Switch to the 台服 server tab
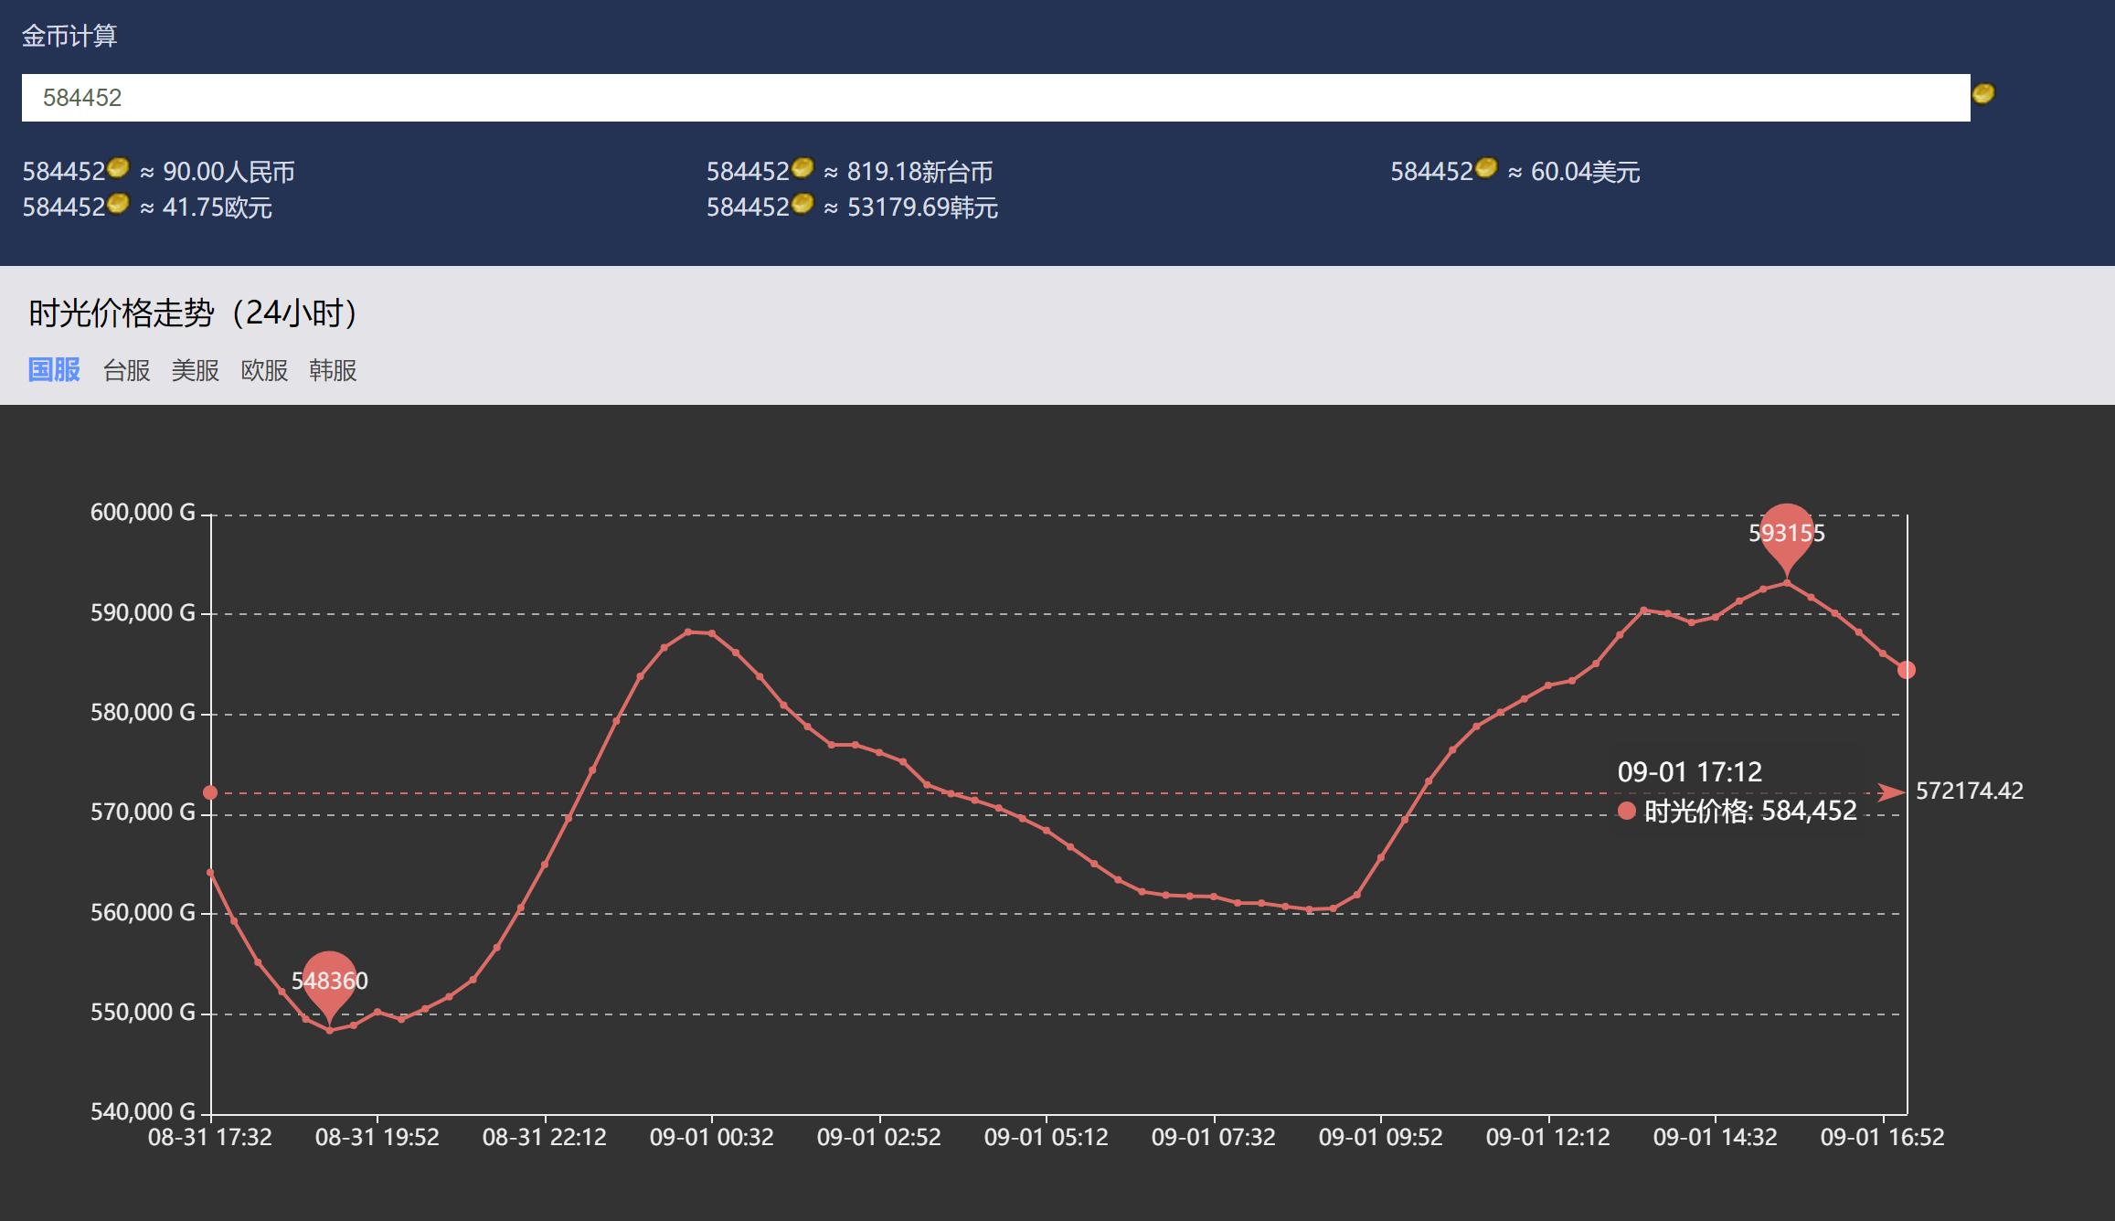The image size is (2115, 1221). pos(126,370)
